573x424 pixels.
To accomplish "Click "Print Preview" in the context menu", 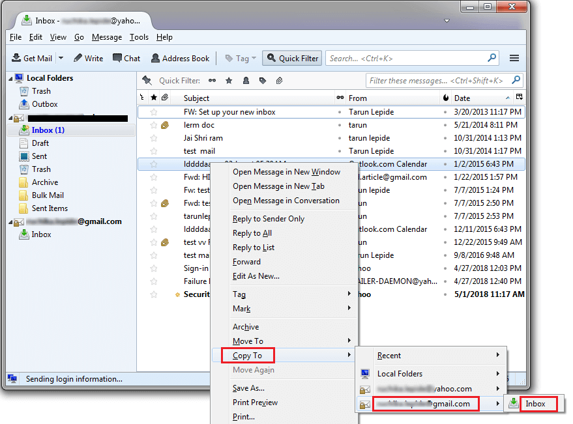I will pos(255,403).
